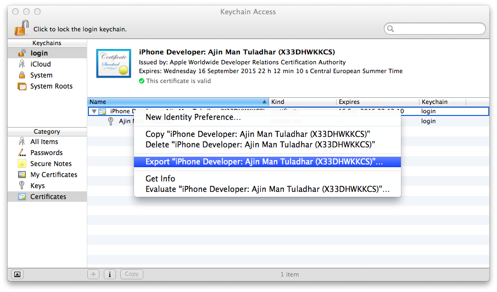Click the All Items category icon
The width and height of the screenshot is (497, 292).
tap(22, 141)
